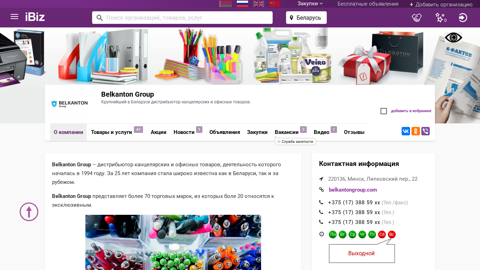Click the Tel./fax phone number
Image resolution: width=480 pixels, height=270 pixels.
(354, 202)
